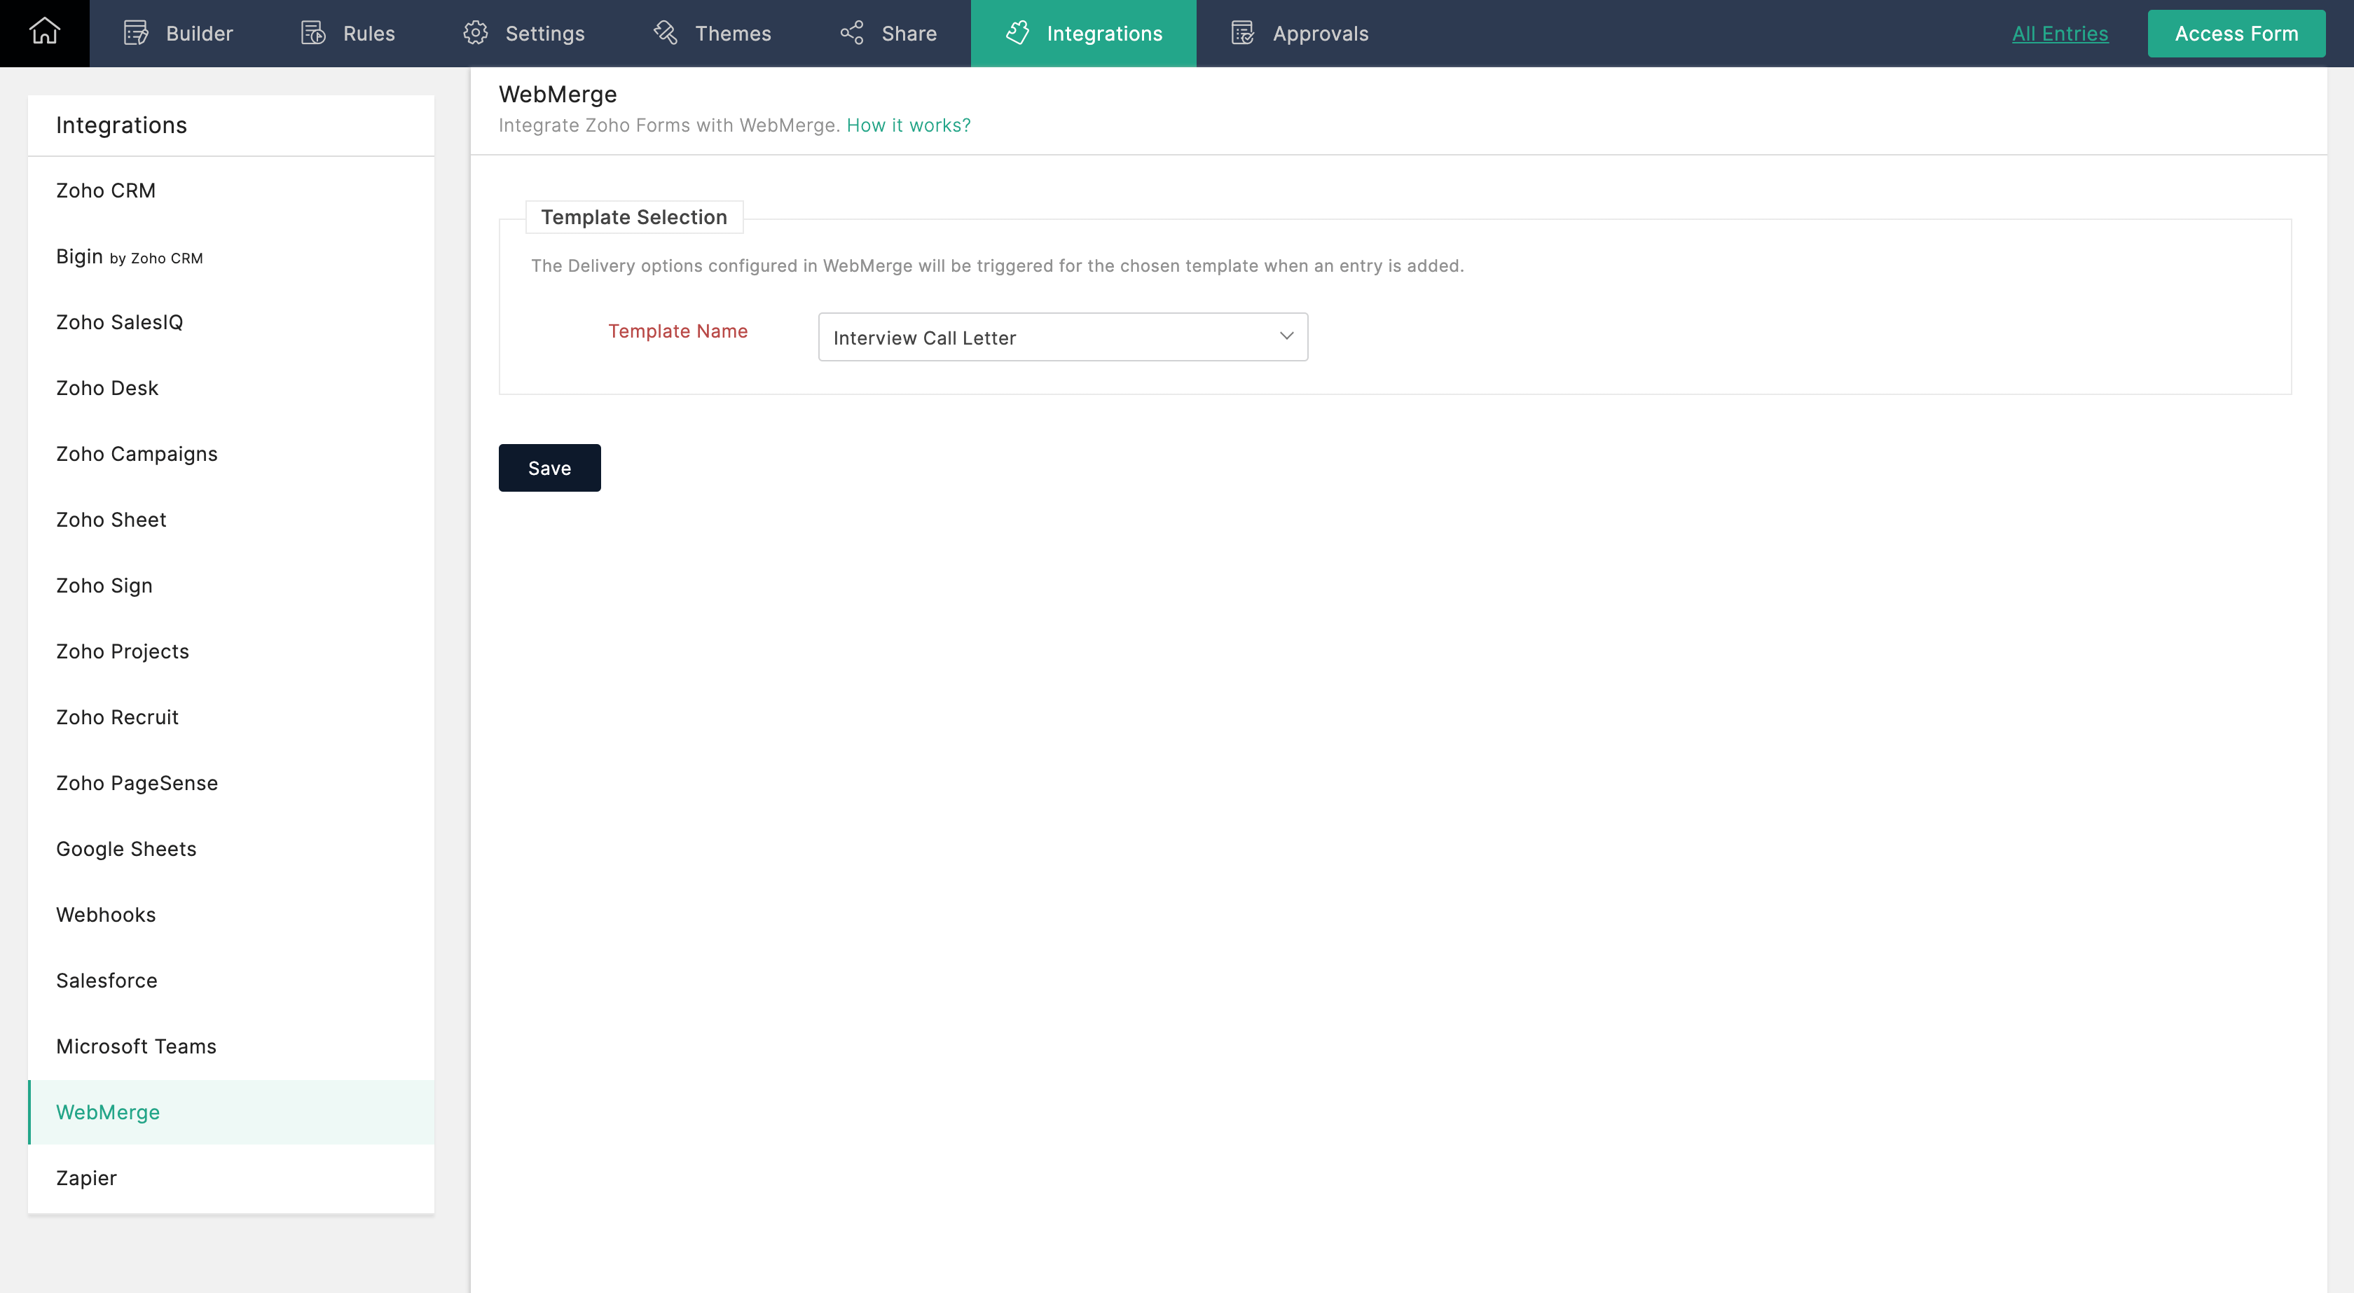Select Zoho Recruit integration

pos(231,717)
